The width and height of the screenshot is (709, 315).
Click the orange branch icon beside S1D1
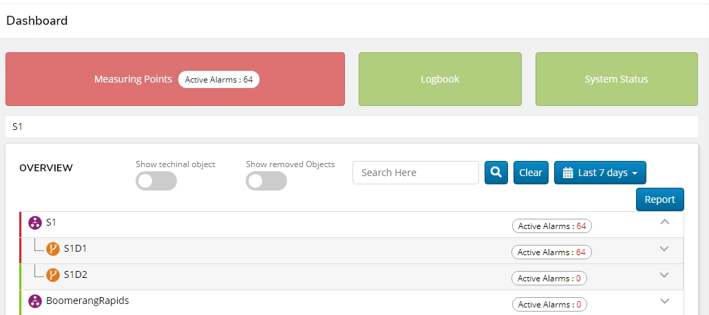[x=53, y=249]
